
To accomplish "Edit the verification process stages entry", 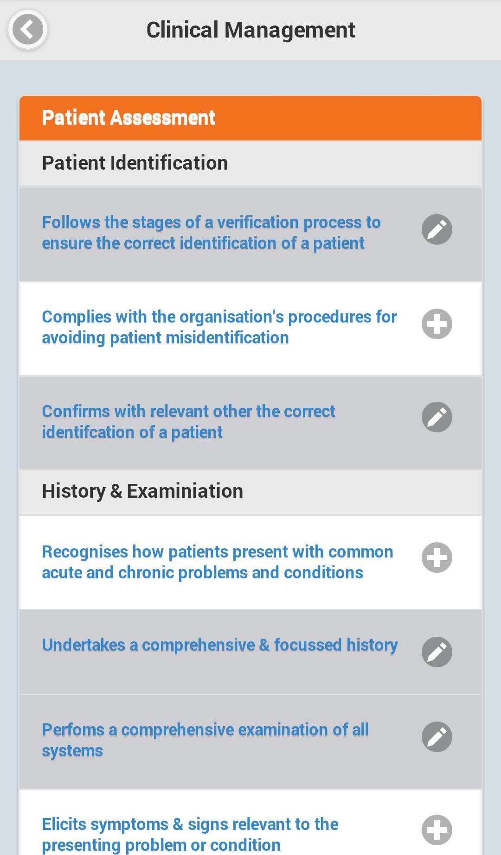I will 437,229.
